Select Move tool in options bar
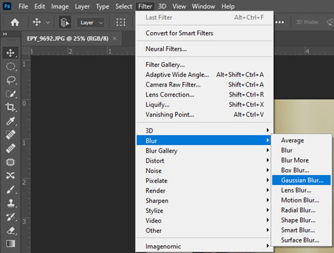The width and height of the screenshot is (334, 253). click(x=37, y=22)
